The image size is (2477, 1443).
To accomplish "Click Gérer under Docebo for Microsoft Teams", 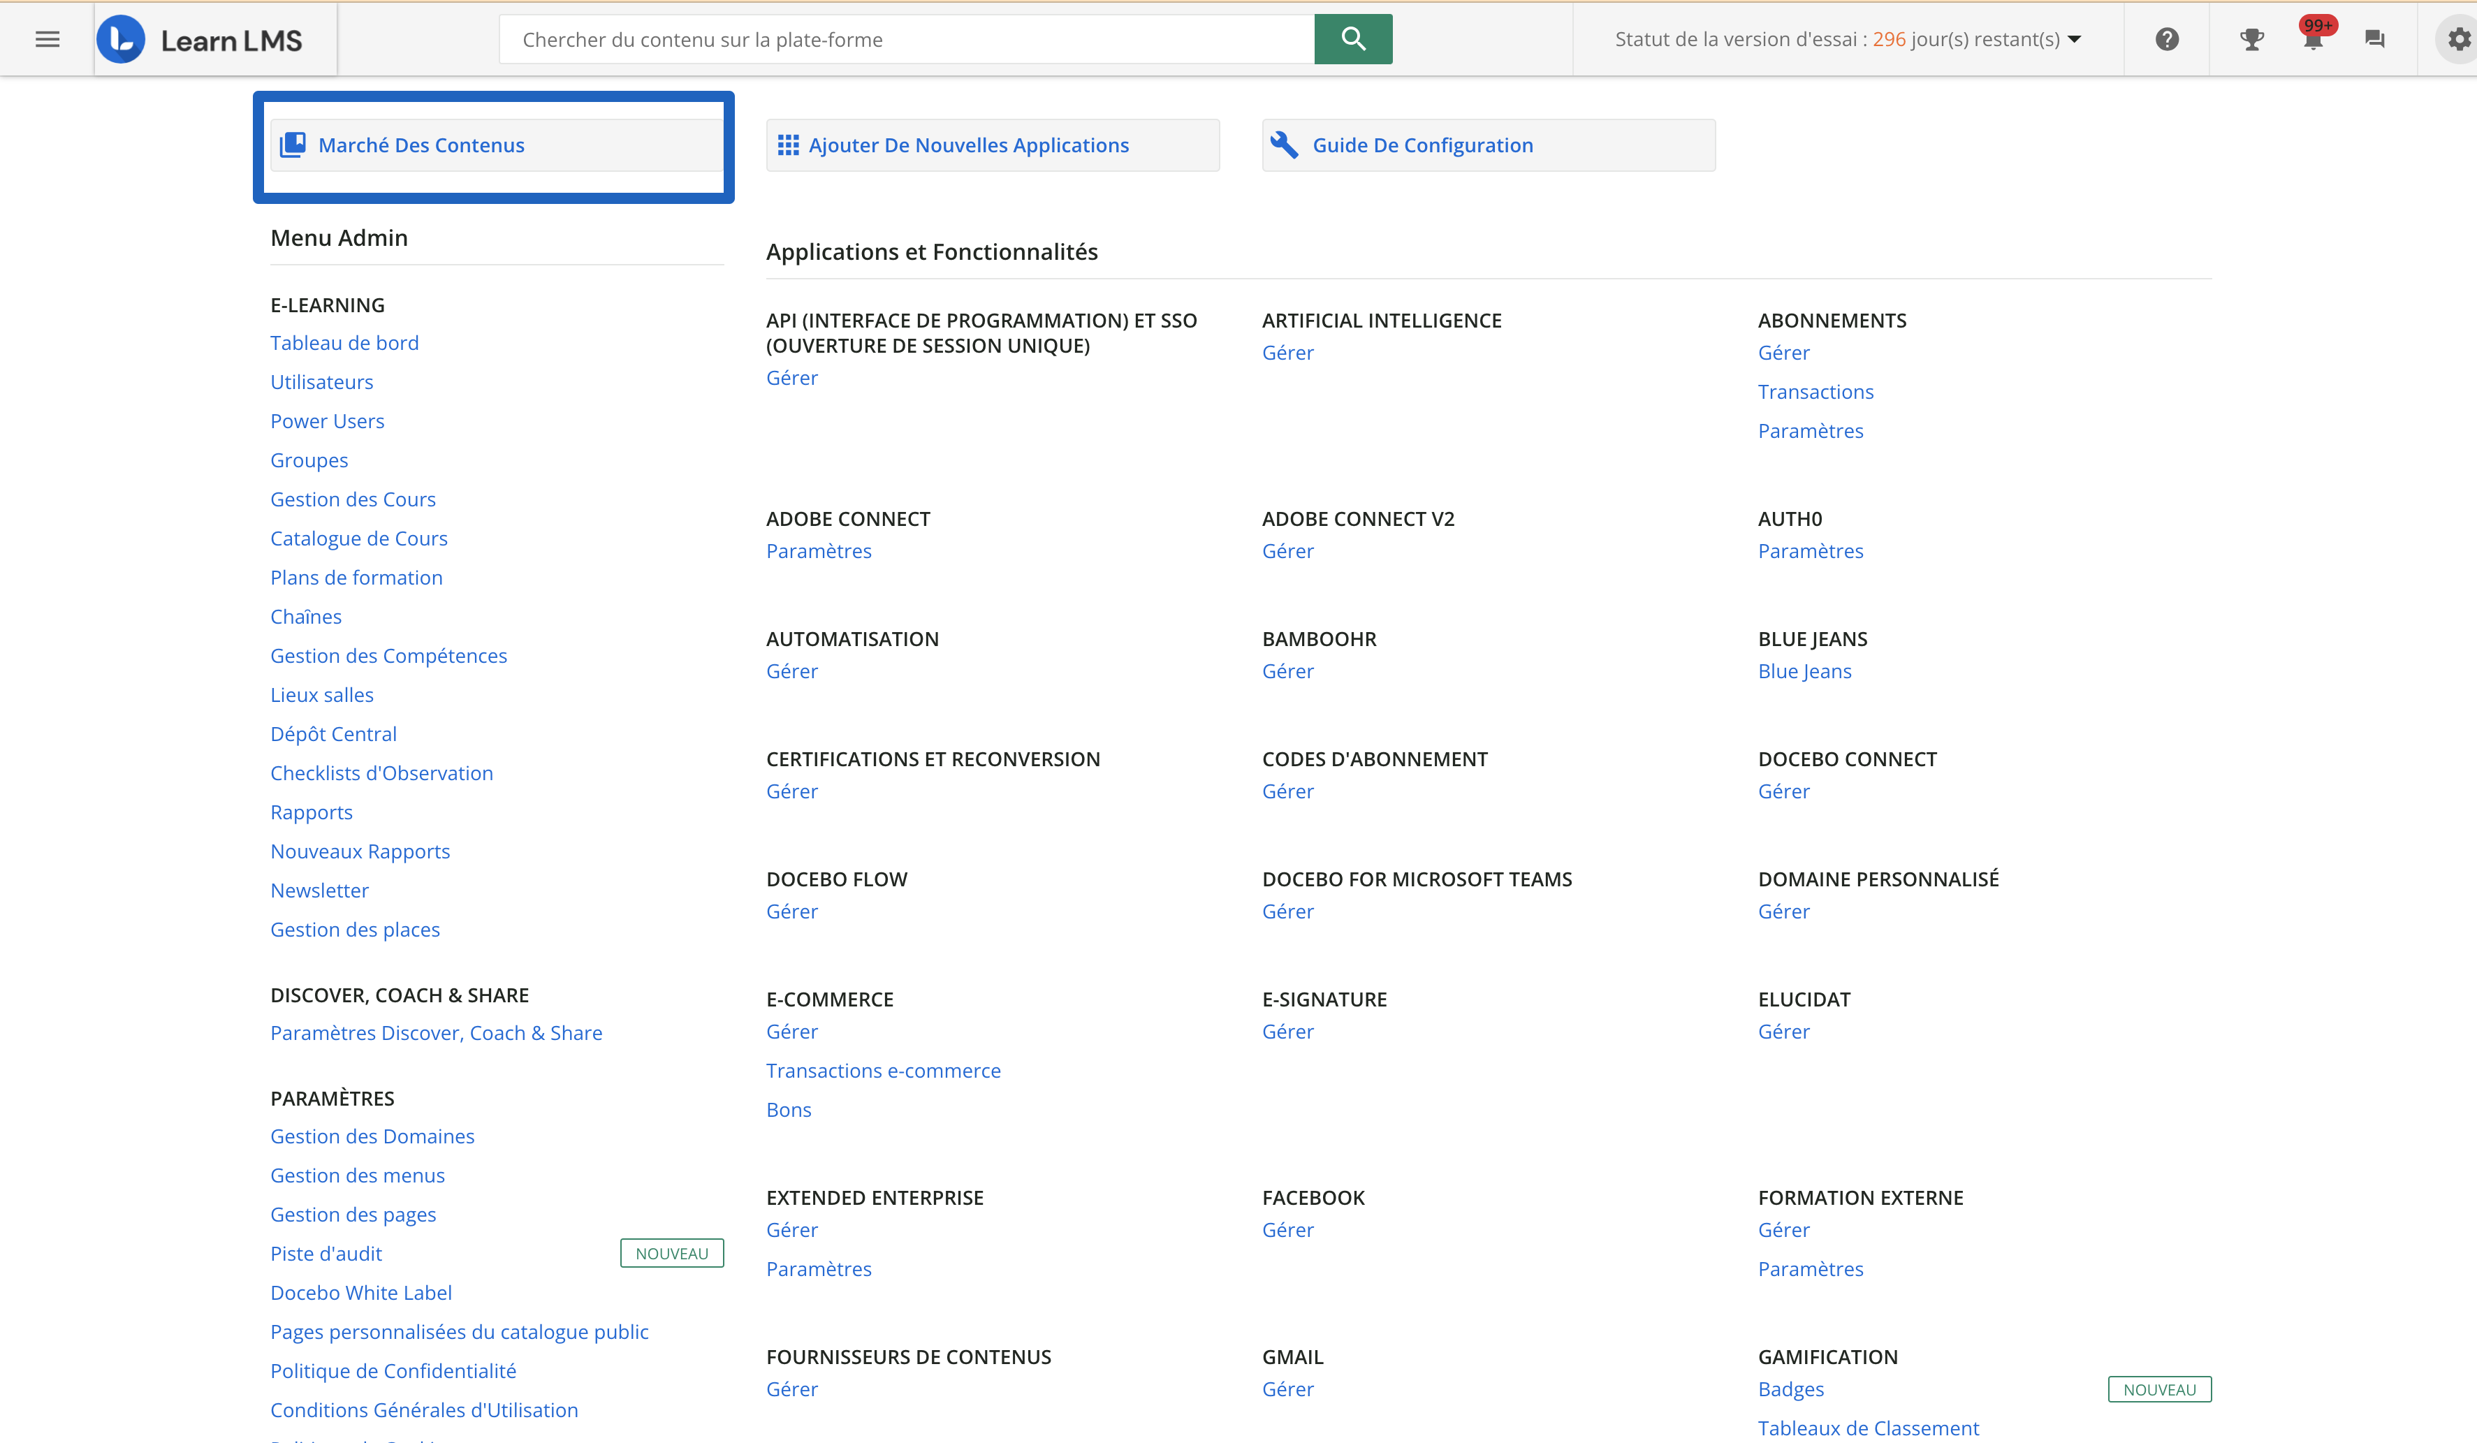I will coord(1287,911).
